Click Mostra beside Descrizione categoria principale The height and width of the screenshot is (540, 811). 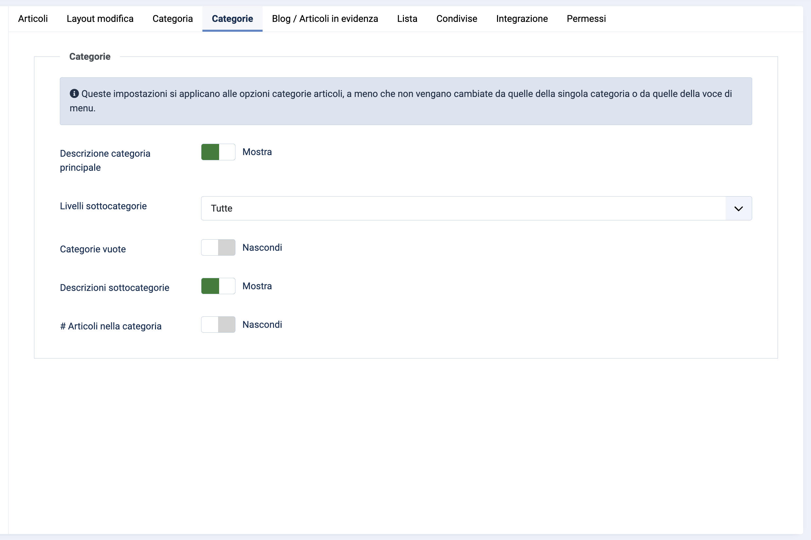257,152
